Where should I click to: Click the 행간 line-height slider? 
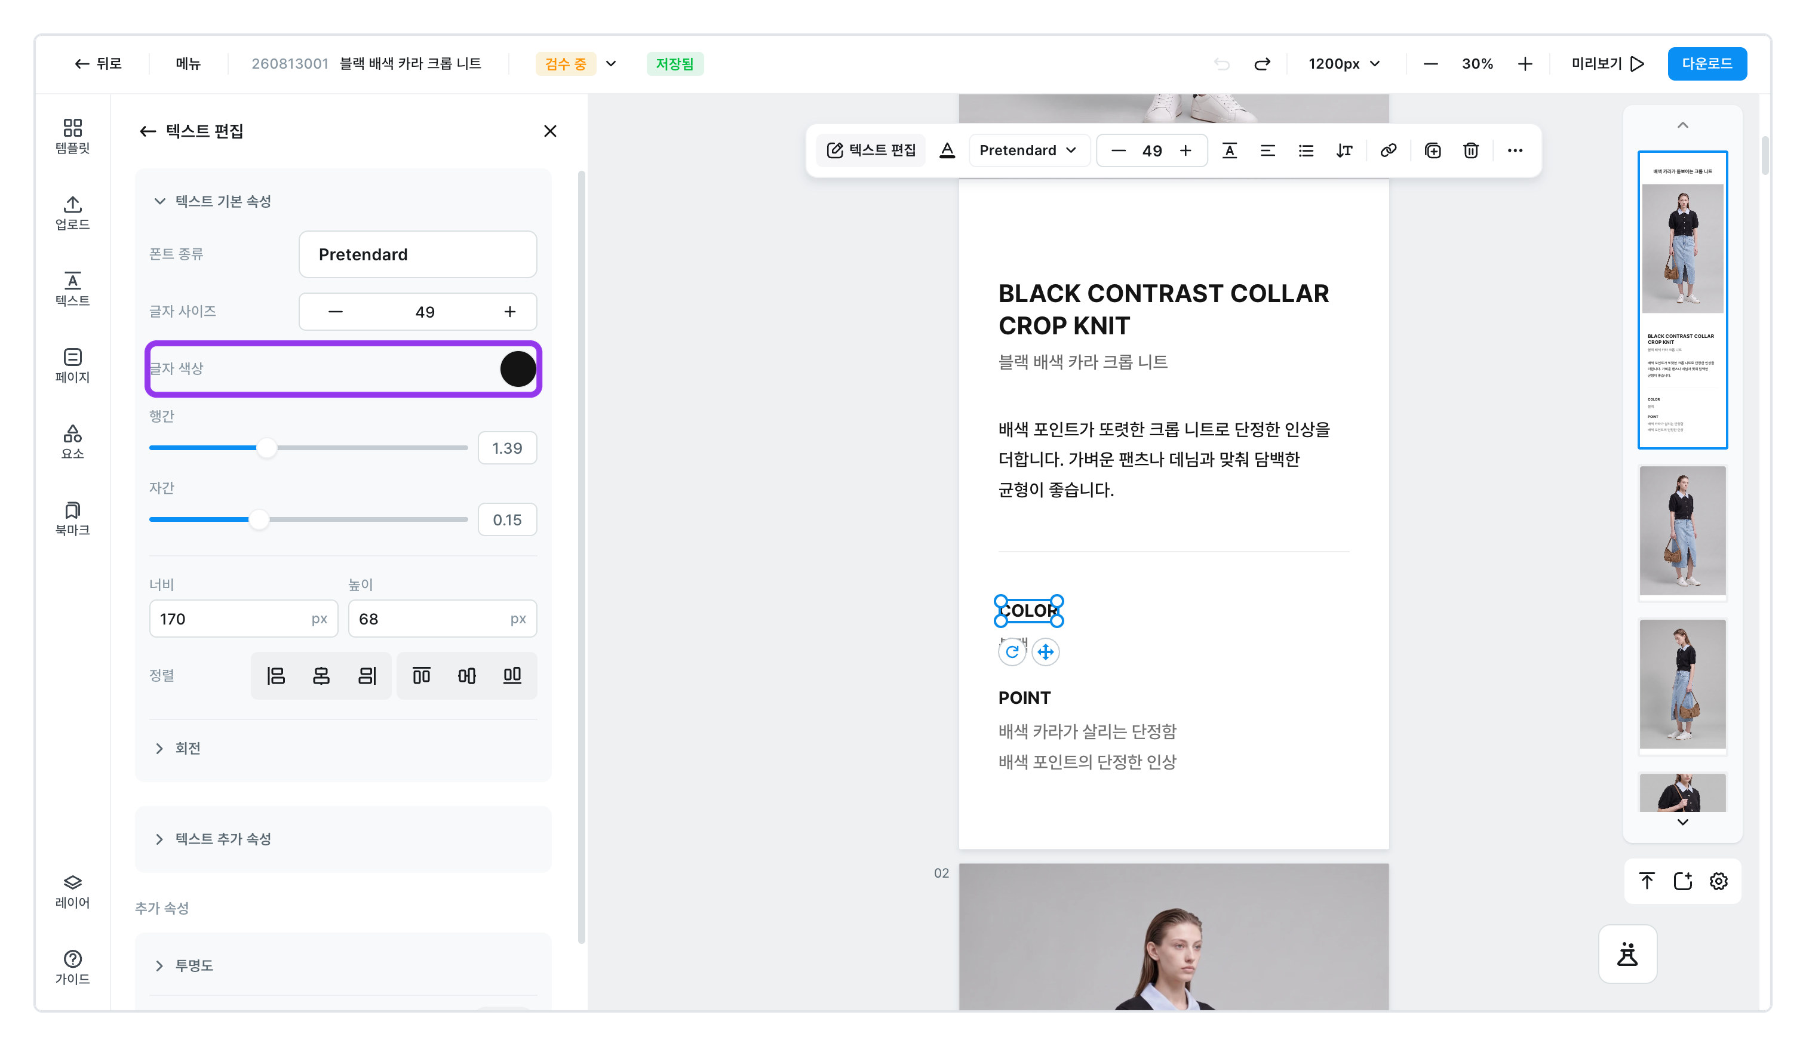click(x=308, y=448)
